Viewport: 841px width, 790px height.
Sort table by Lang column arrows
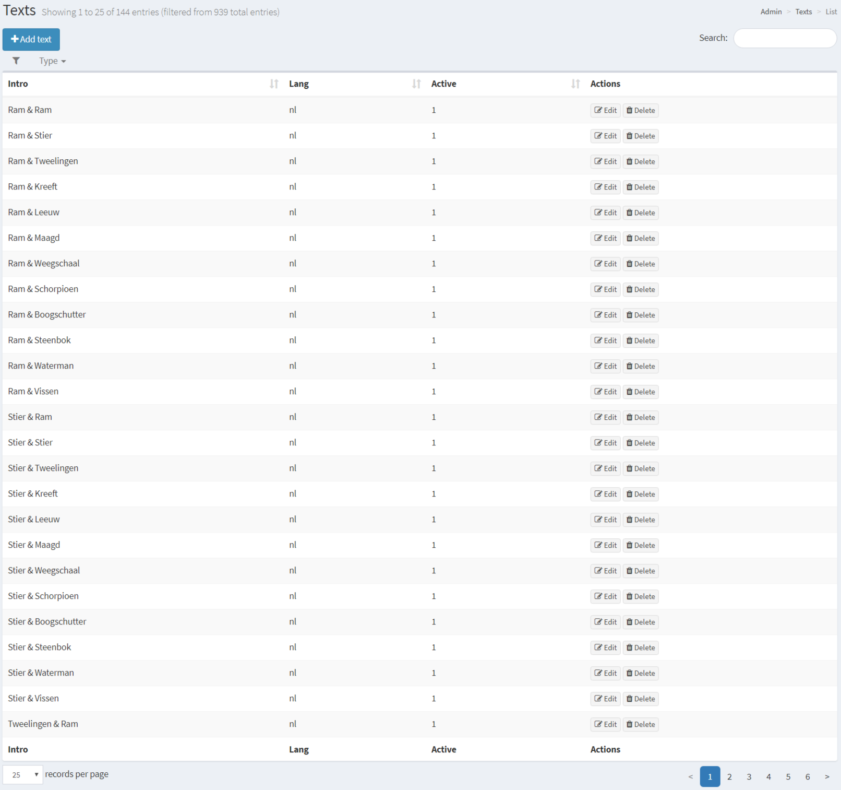pyautogui.click(x=416, y=84)
